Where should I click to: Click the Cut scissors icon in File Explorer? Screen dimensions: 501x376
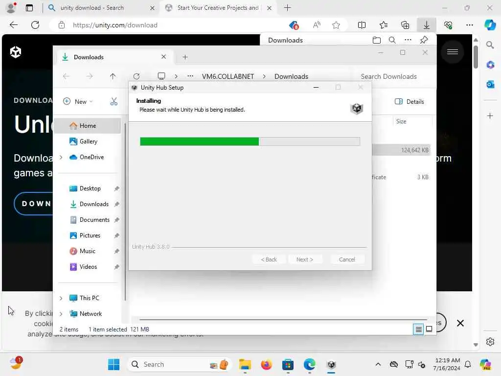pyautogui.click(x=114, y=102)
